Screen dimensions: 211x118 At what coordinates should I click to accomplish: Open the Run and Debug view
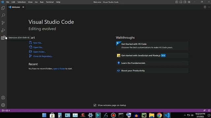pyautogui.click(x=3, y=30)
